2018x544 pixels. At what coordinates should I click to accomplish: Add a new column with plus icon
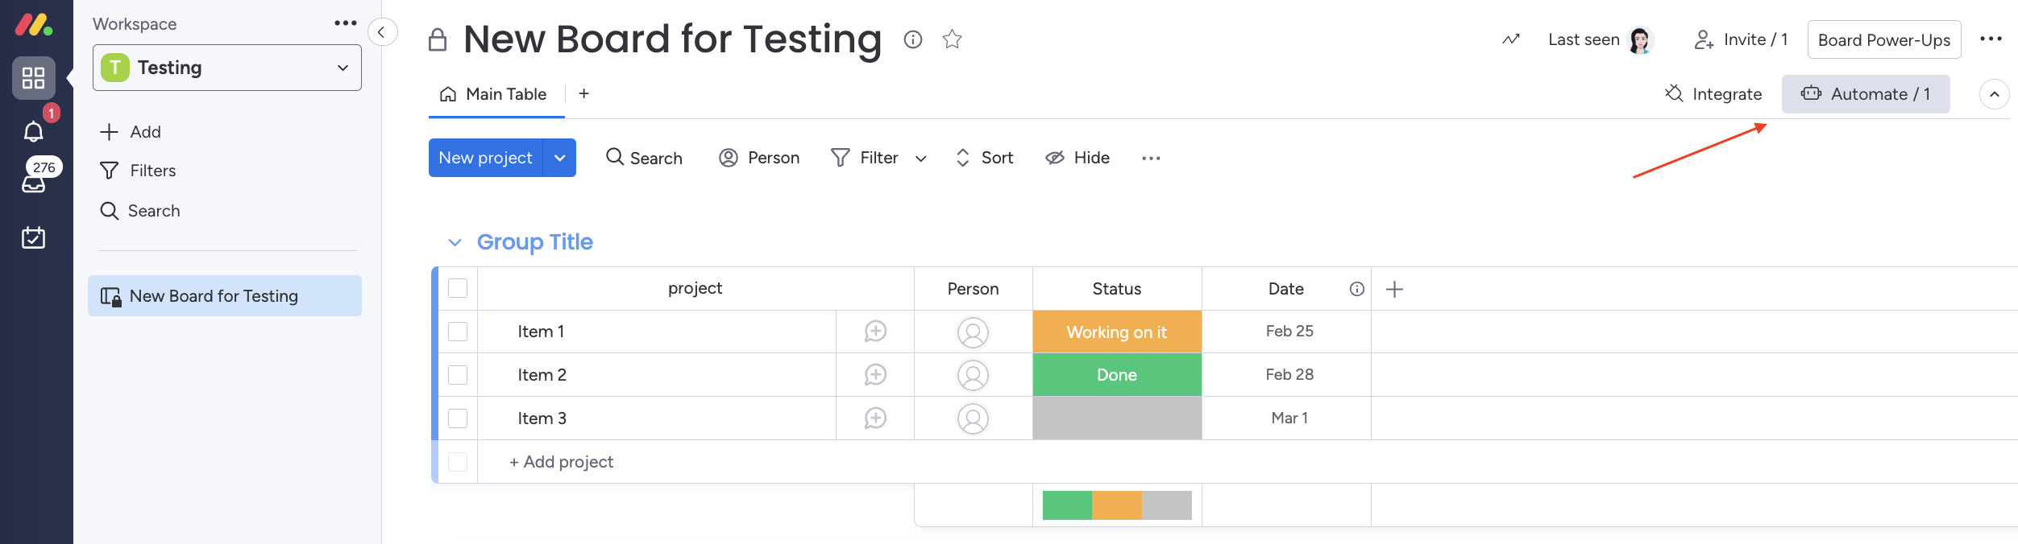1394,289
